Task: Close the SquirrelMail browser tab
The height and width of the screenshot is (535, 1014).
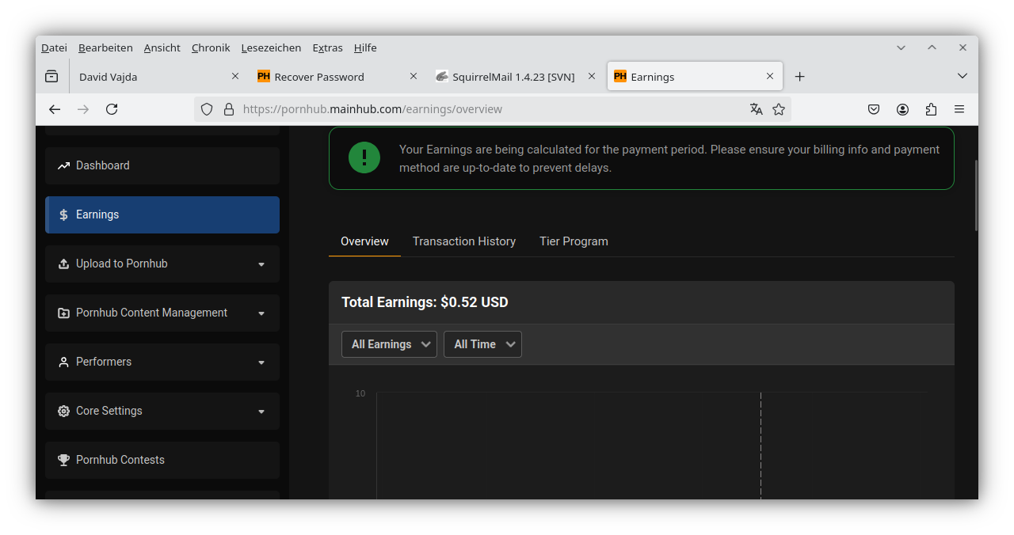Action: 591,76
